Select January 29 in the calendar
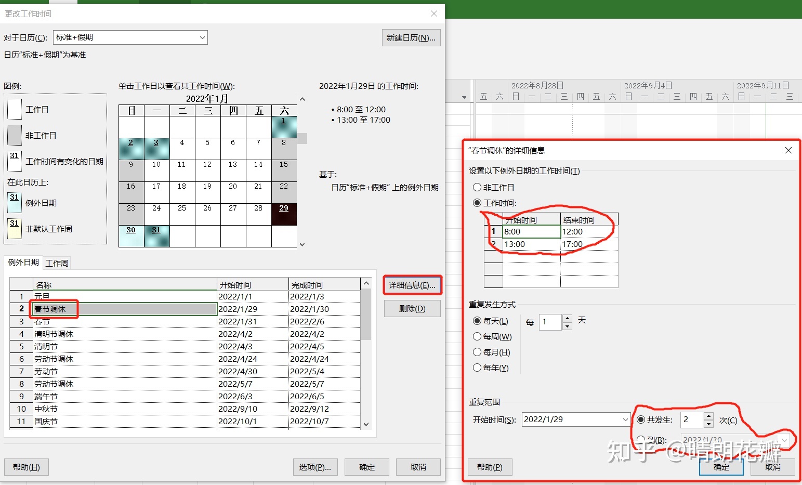802x485 pixels. [284, 214]
